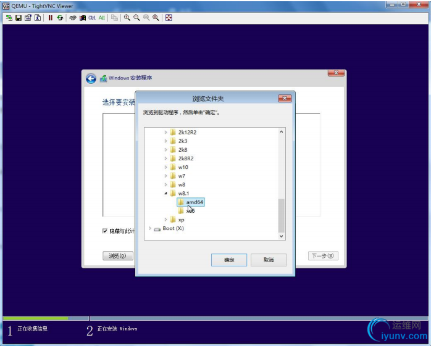
Task: Click the blue back arrow in Windows Setup
Action: click(x=91, y=78)
